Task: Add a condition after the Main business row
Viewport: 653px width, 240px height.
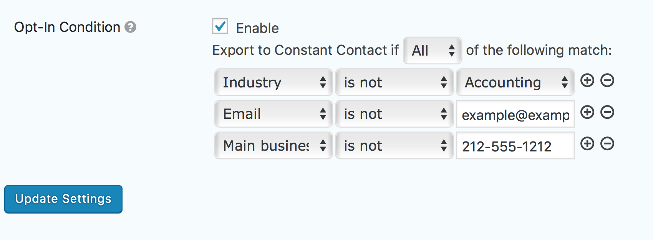Action: tap(587, 144)
